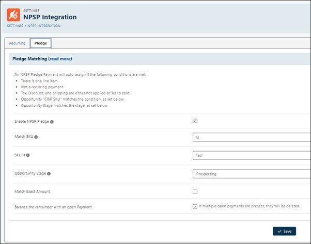Click the Match Exact Amount label
The image size is (311, 244).
[33, 191]
